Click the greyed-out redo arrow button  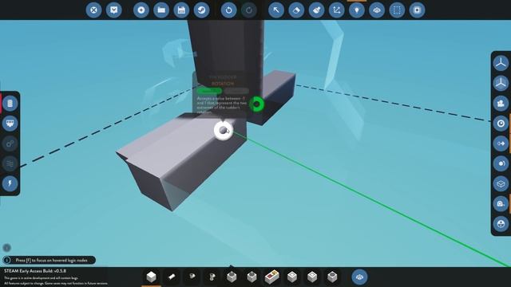(x=249, y=10)
